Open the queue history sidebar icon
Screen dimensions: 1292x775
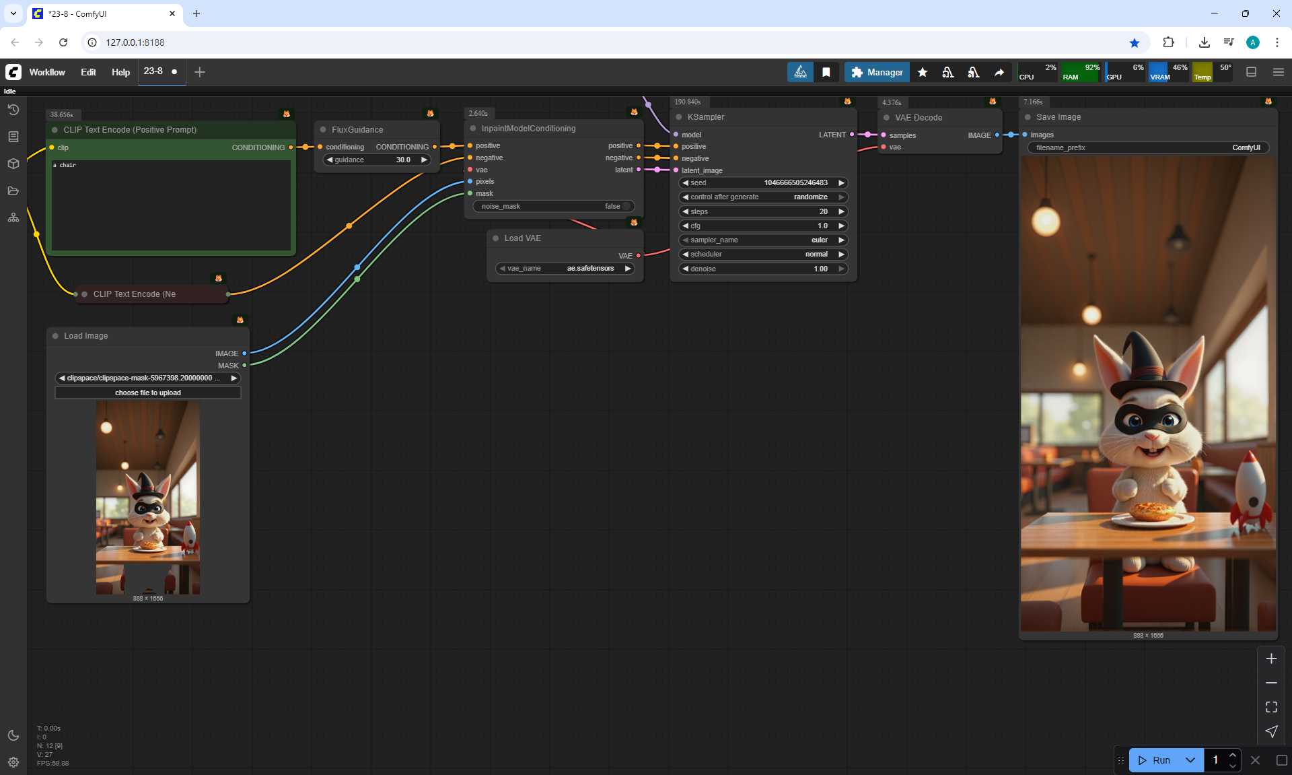tap(13, 110)
